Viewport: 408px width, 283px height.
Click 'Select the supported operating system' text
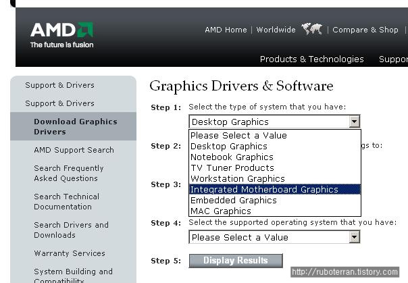(x=292, y=222)
